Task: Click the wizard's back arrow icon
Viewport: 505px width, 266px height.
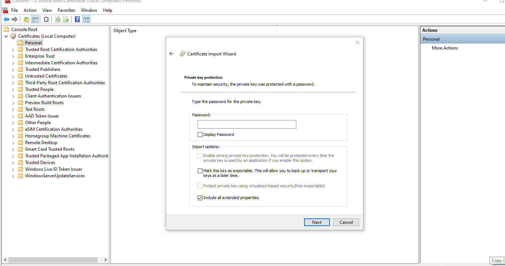Action: (171, 54)
